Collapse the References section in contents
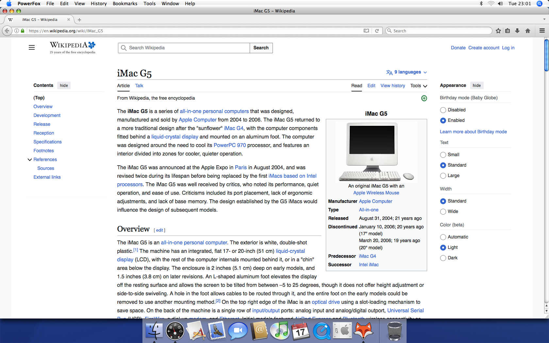Image resolution: width=549 pixels, height=343 pixels. 30,160
